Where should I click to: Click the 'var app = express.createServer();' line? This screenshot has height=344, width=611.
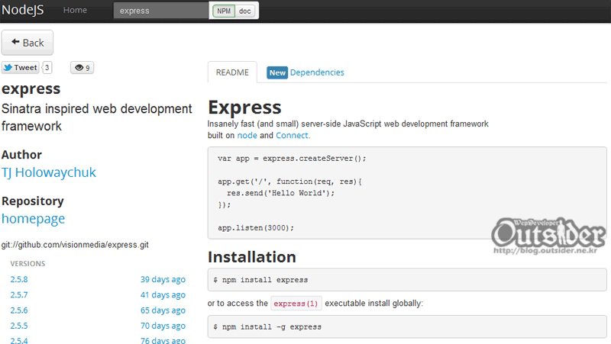click(x=292, y=159)
